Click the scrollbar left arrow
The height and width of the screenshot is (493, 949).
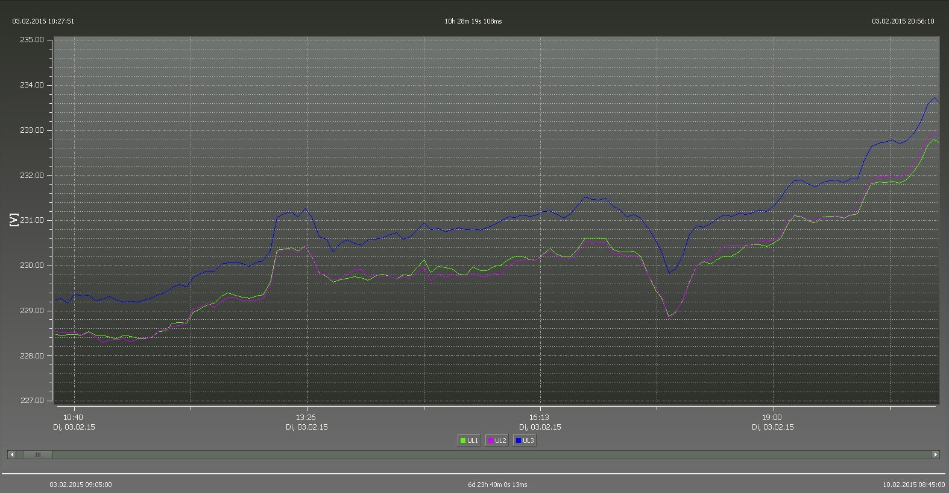coord(11,454)
